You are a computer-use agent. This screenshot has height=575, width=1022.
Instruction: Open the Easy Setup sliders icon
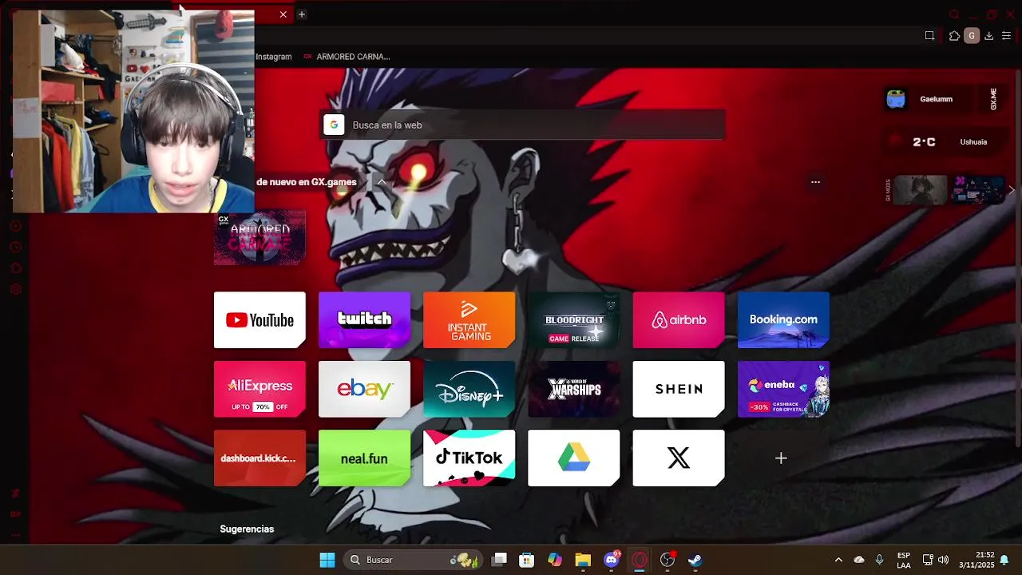click(1006, 36)
